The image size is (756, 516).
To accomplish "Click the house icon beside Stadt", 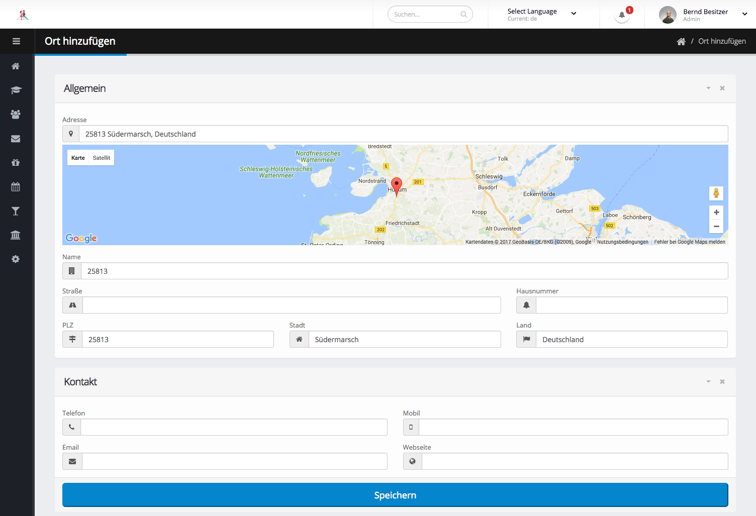I will point(299,339).
